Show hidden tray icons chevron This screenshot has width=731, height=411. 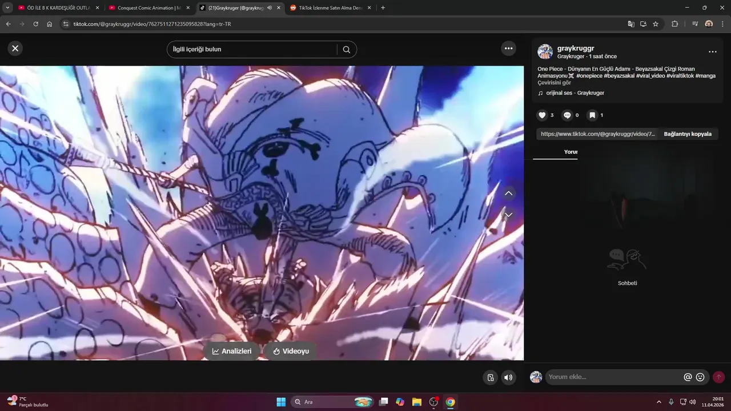coord(658,402)
